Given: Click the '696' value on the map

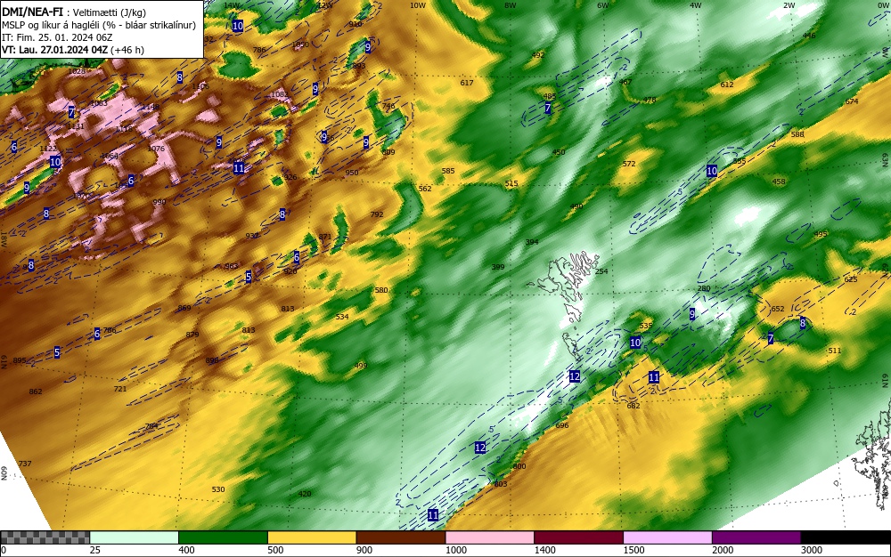Looking at the screenshot, I should coord(561,424).
